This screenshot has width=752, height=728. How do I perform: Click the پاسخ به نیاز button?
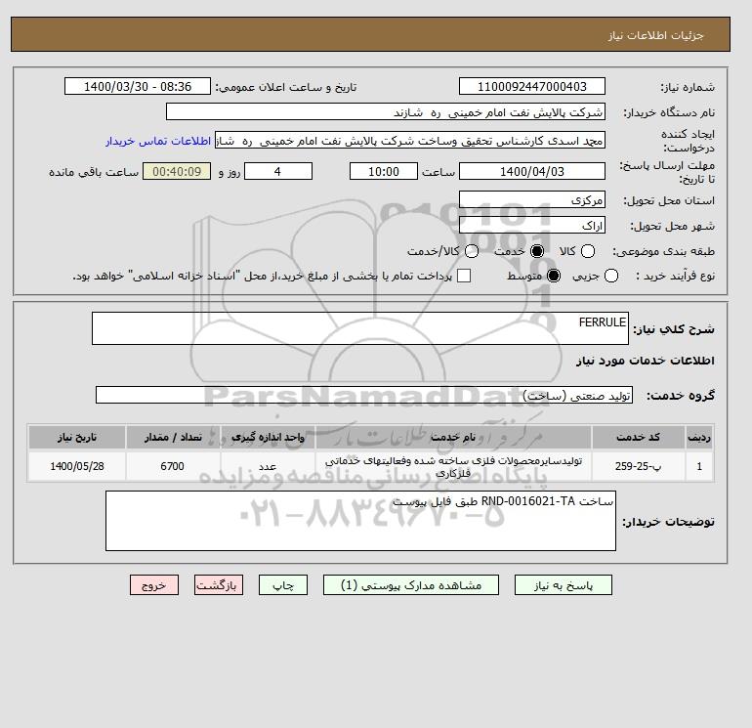coord(564,585)
